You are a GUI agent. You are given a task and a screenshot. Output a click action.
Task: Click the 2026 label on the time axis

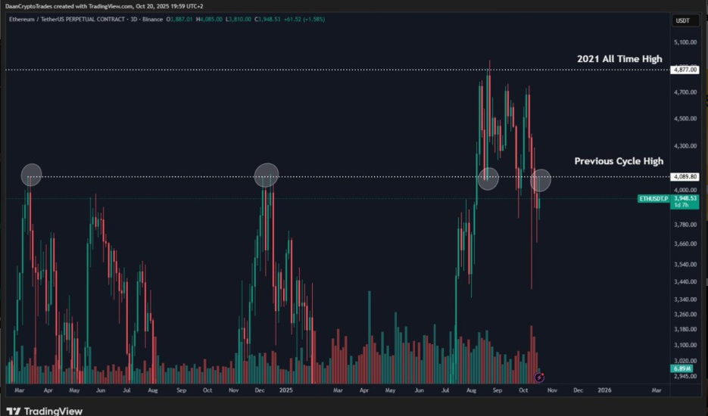[x=604, y=390]
